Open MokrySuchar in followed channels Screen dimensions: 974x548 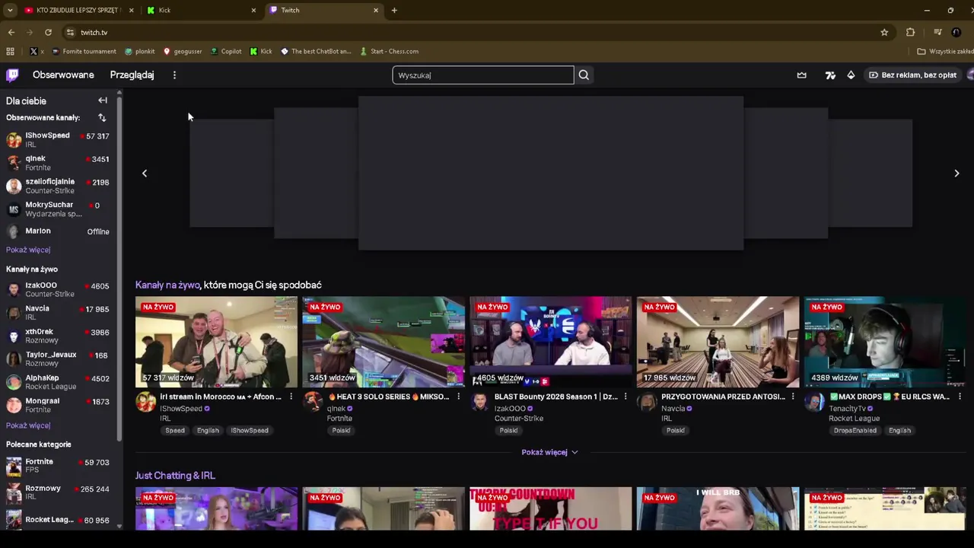pos(59,209)
